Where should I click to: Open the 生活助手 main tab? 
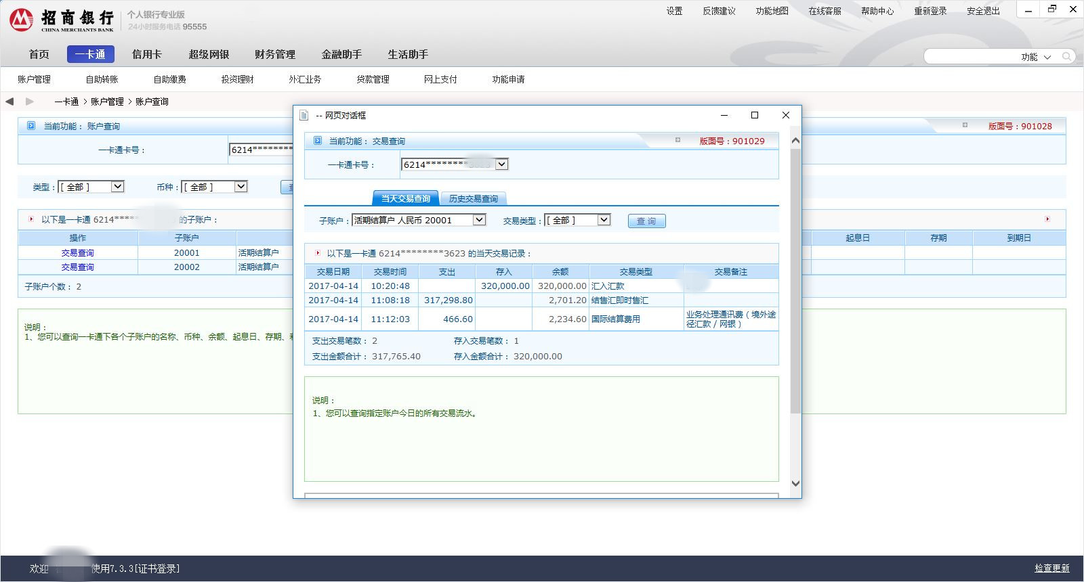[x=408, y=54]
